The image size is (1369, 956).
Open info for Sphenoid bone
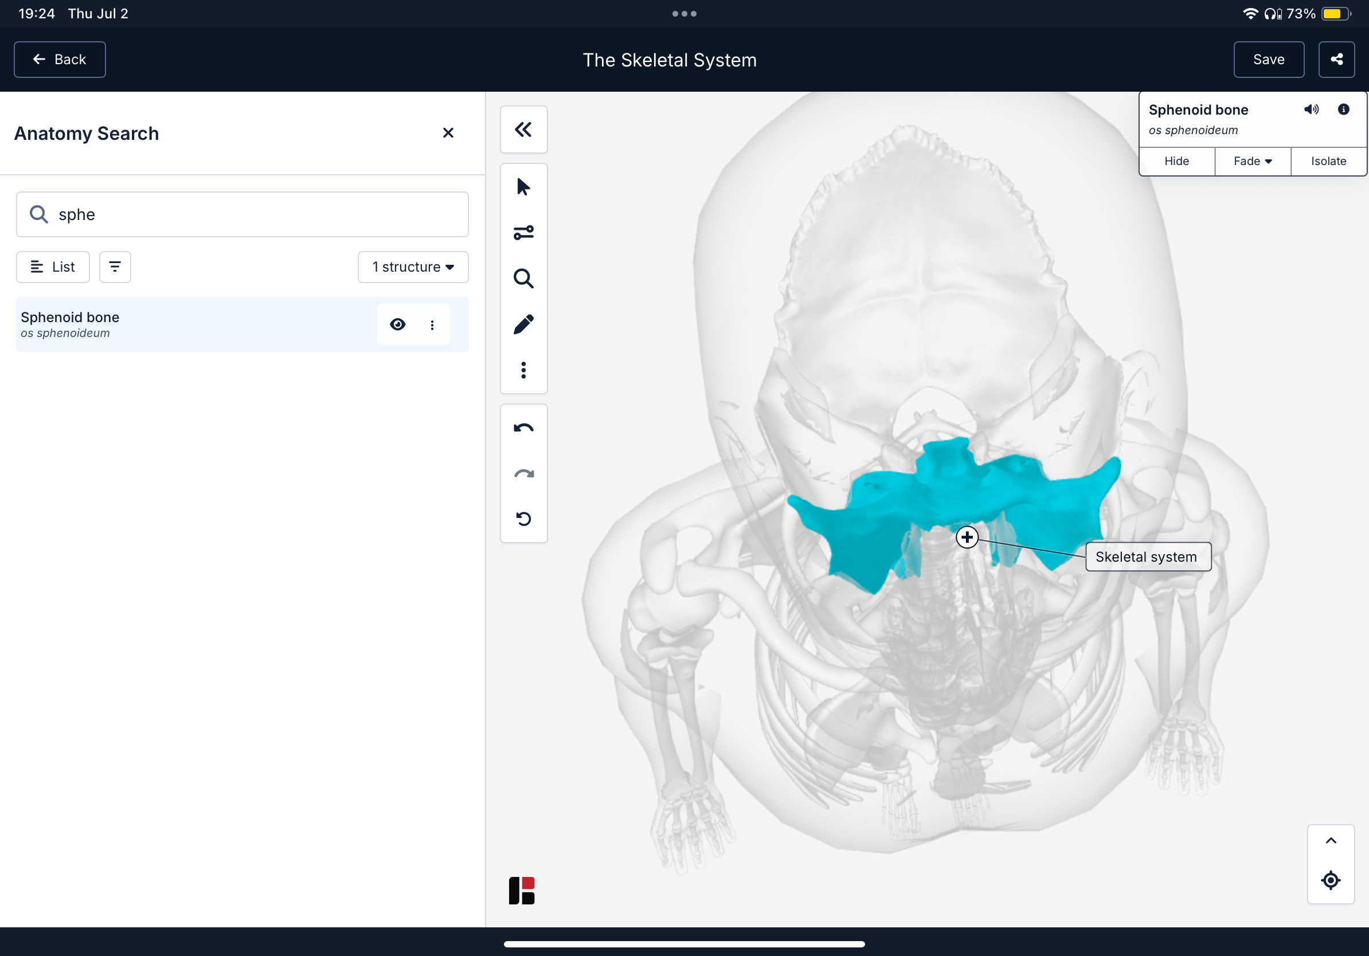(x=1343, y=109)
